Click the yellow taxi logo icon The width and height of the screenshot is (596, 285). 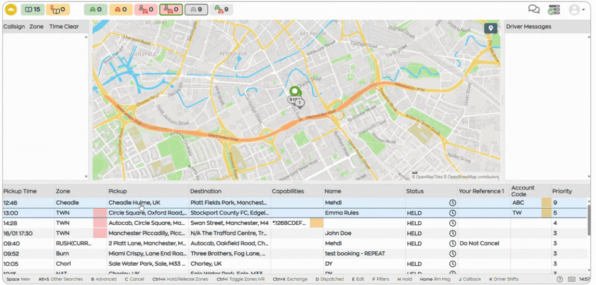point(11,9)
